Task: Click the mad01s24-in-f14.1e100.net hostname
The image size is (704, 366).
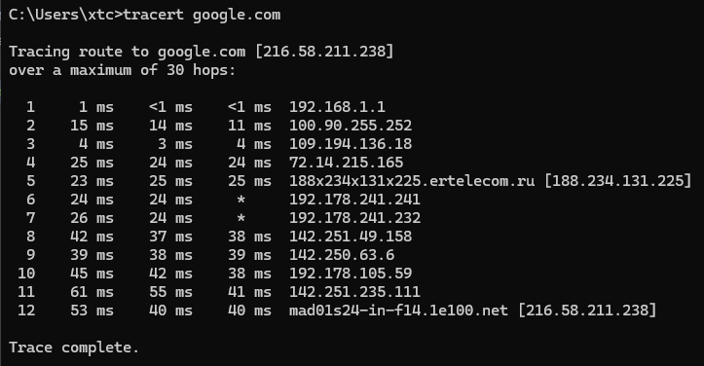Action: (398, 310)
